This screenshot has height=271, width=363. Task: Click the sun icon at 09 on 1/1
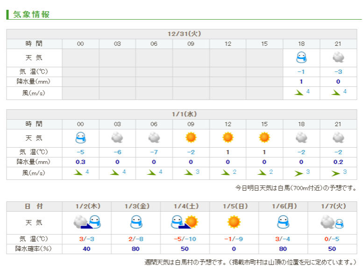191,137
